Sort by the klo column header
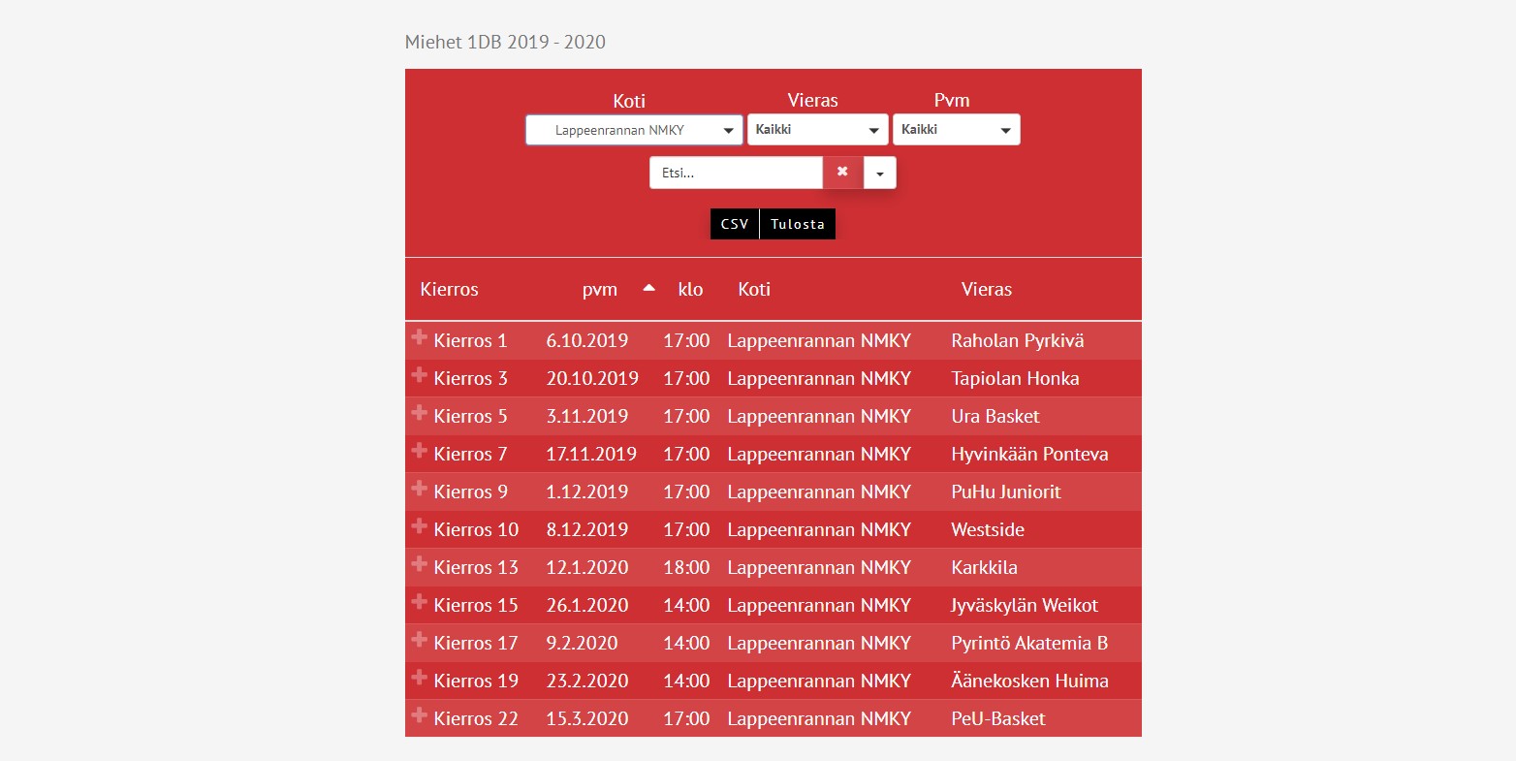This screenshot has height=761, width=1516. [690, 289]
